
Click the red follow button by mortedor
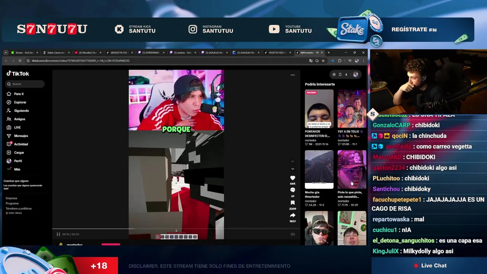click(111, 245)
